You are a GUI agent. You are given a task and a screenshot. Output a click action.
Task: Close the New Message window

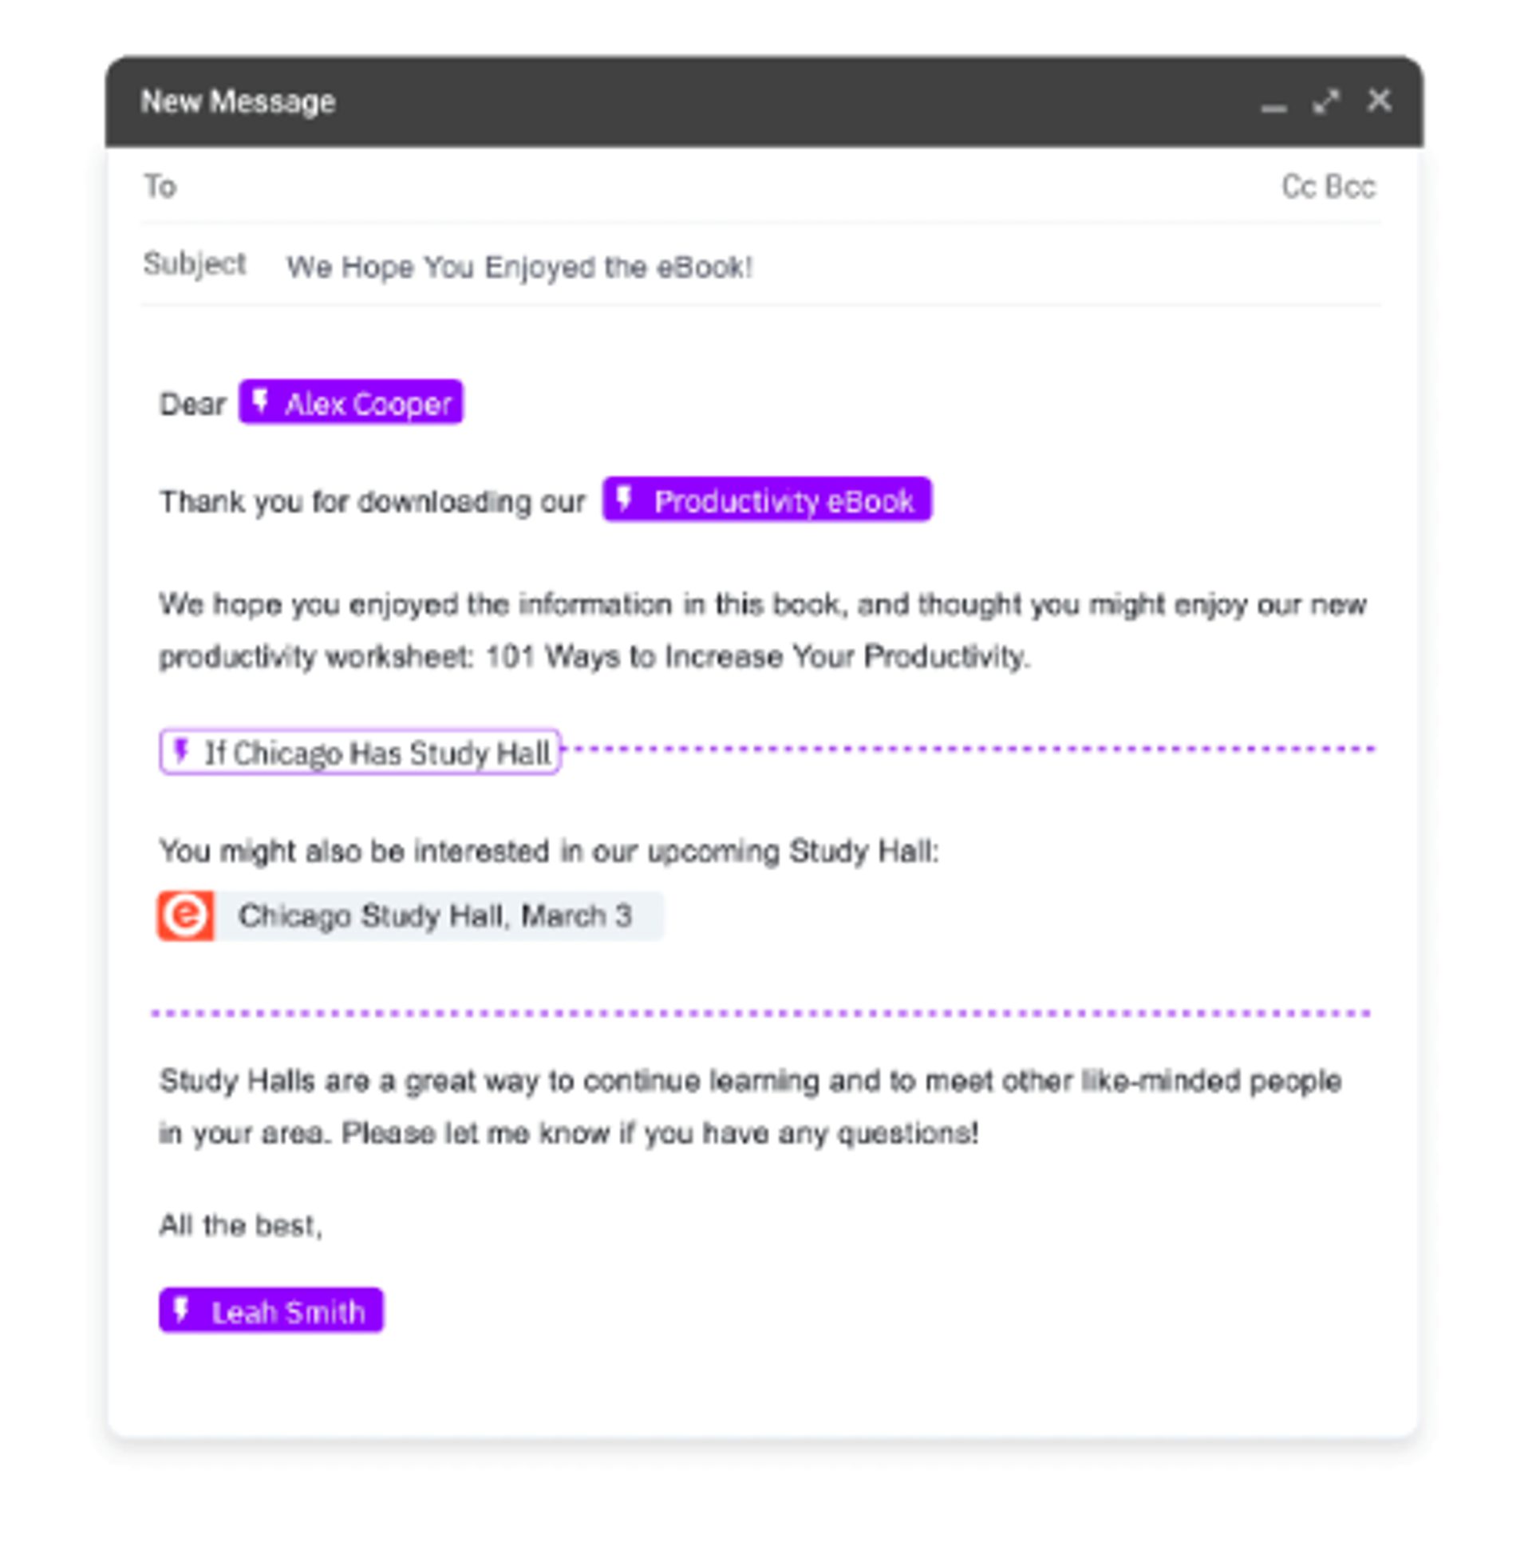pos(1378,101)
